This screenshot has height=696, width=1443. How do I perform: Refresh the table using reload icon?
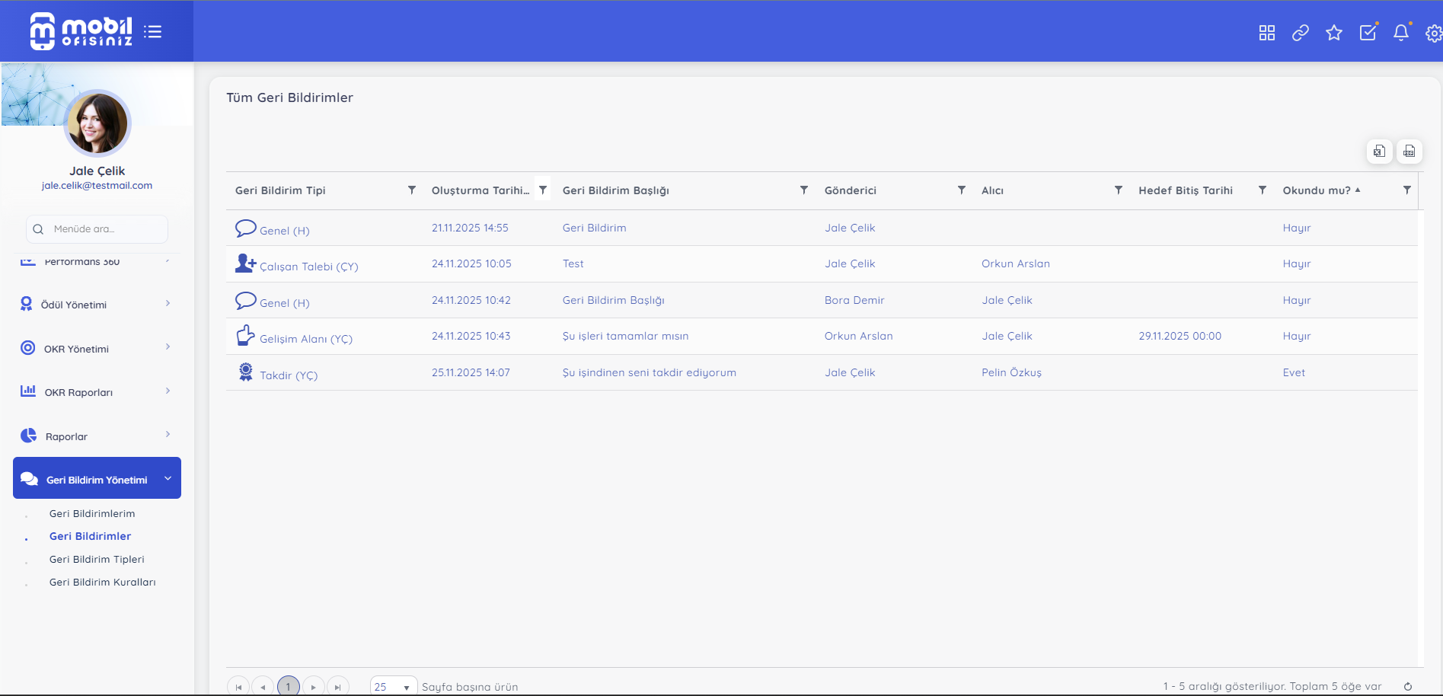pos(1407,686)
